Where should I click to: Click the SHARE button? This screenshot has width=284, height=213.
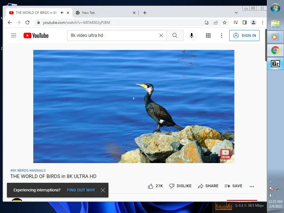pyautogui.click(x=208, y=186)
